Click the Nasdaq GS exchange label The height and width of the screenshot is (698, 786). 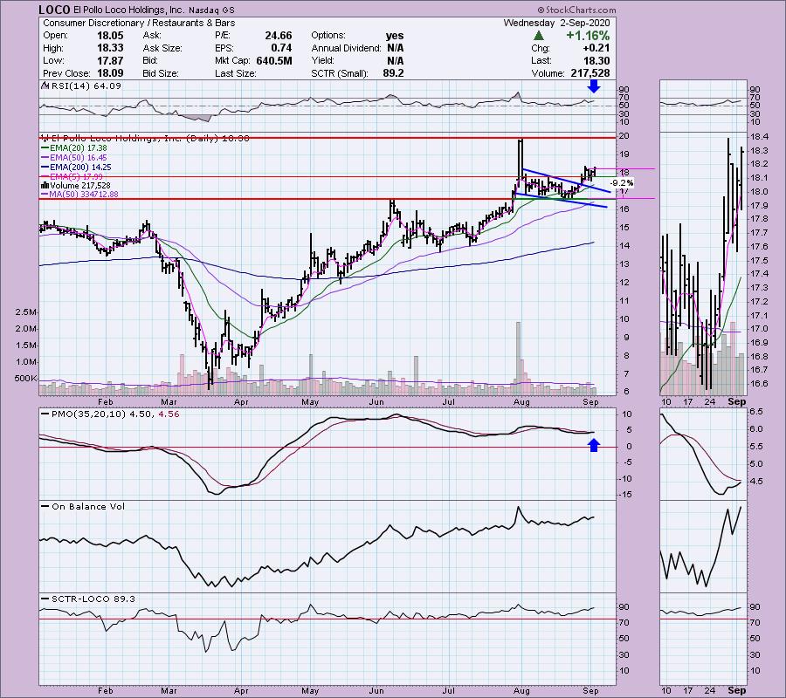coord(210,10)
